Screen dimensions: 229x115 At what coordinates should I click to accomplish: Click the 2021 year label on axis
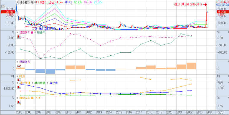180,113
